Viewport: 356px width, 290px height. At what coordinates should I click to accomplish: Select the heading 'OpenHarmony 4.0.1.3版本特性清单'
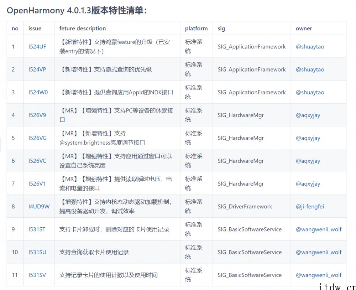pos(77,10)
